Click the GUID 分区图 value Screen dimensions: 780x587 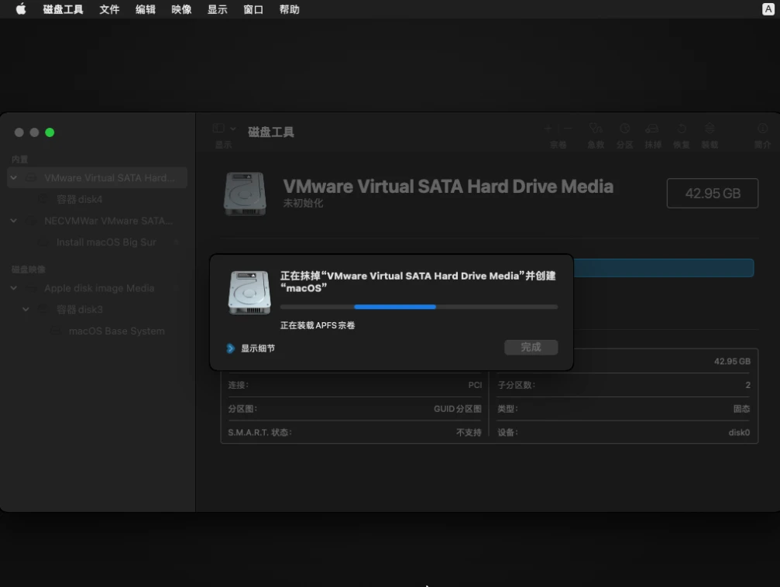pyautogui.click(x=458, y=409)
